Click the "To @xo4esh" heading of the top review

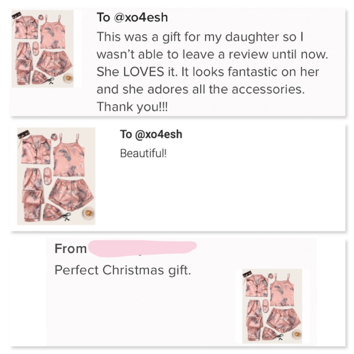pos(132,17)
